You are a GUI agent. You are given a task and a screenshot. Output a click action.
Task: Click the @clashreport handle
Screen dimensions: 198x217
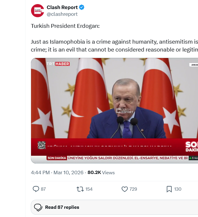[x=62, y=14]
